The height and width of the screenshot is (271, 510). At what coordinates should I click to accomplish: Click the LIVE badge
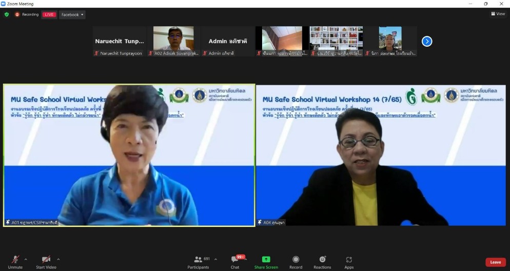tap(49, 14)
